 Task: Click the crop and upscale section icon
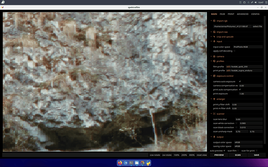coord(214,37)
